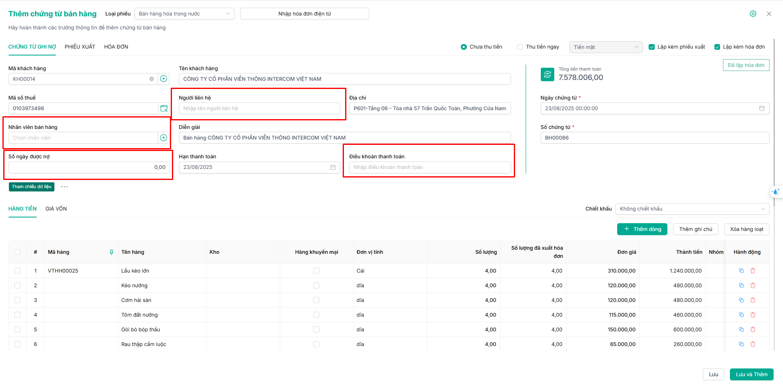Click the plus icon next to Mã khách hàng
Screen dimensions: 783x386
tap(163, 79)
